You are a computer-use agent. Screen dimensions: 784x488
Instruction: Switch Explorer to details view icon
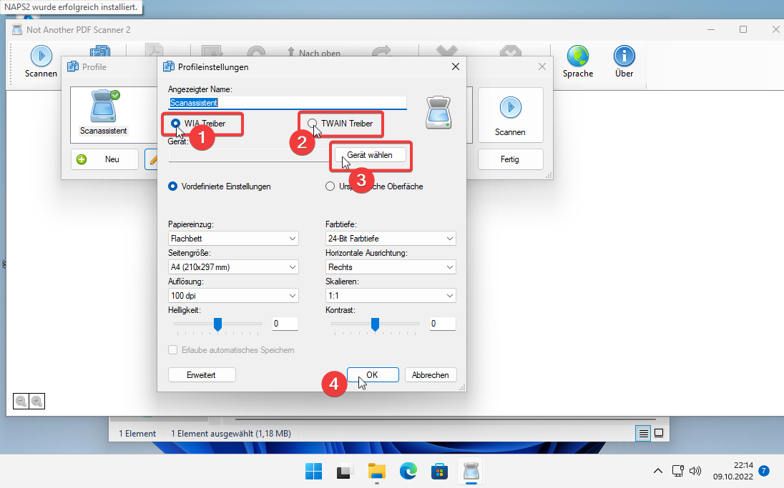pos(644,434)
